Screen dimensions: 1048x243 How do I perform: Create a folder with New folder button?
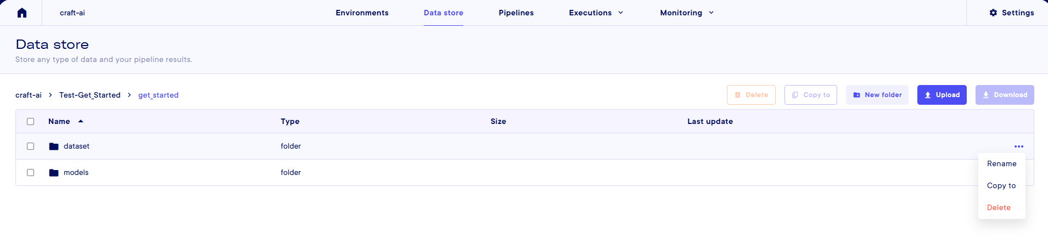(877, 95)
